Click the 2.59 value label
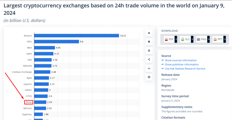The height and width of the screenshot is (120, 232). 50,102
